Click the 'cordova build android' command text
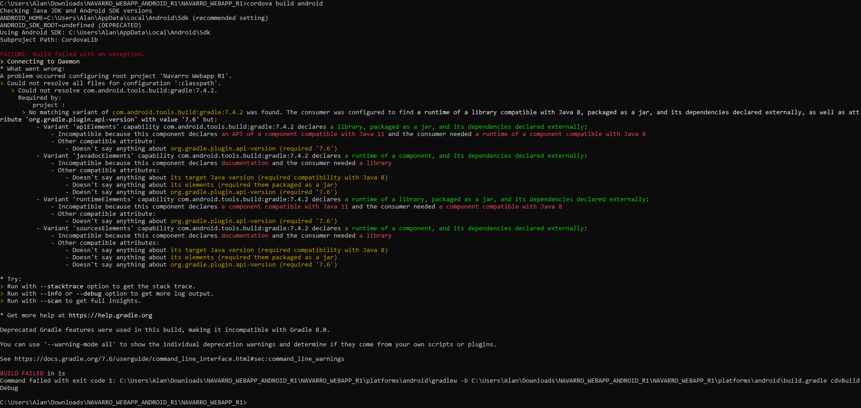The image size is (861, 408). click(285, 4)
